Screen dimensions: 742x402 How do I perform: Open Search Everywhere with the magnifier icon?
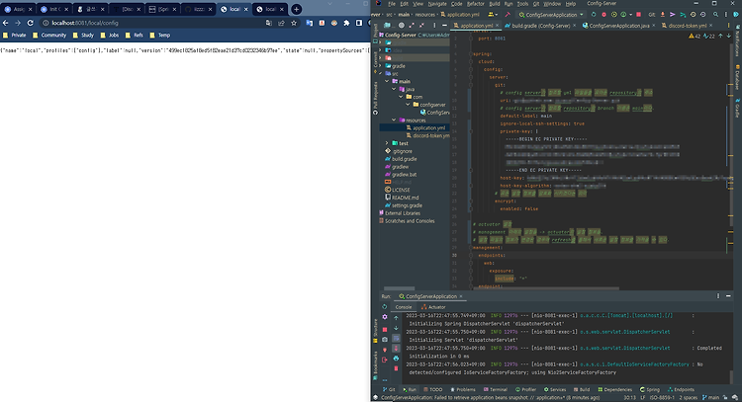715,15
